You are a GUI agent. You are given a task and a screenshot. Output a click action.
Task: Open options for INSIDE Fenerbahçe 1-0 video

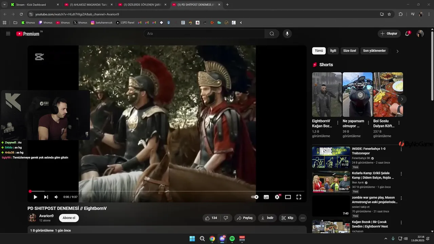[x=401, y=149]
